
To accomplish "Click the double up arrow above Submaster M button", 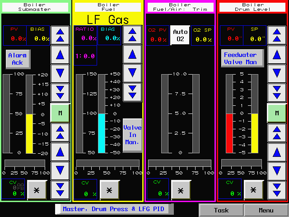I will click(x=60, y=35).
